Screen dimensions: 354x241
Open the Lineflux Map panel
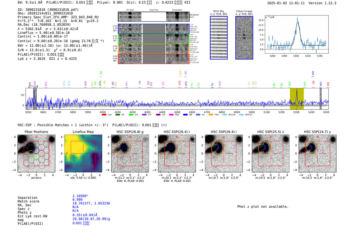[83, 154]
